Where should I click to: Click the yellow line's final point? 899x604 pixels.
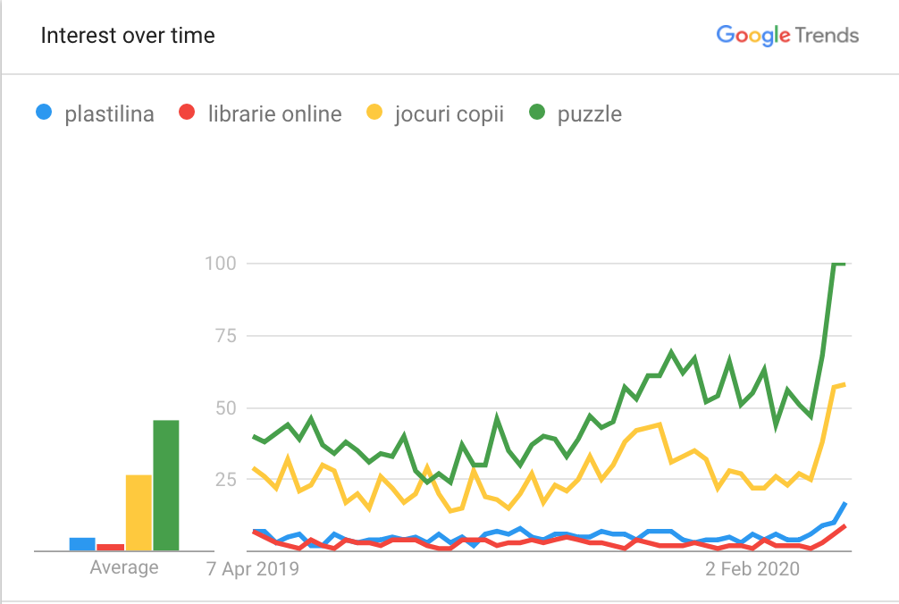click(844, 384)
